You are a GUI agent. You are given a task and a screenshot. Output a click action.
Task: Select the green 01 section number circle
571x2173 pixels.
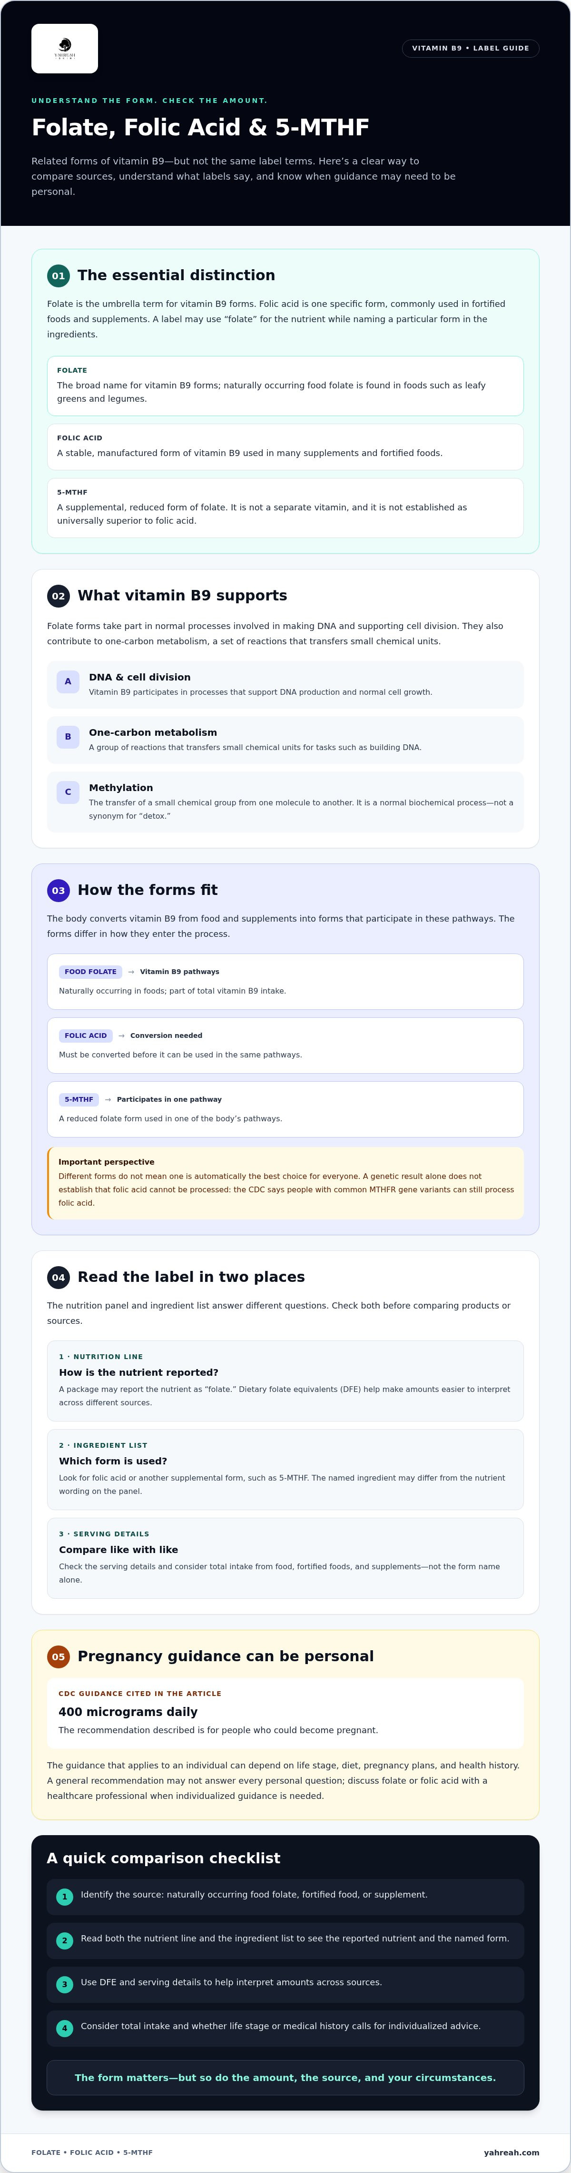[x=58, y=276]
